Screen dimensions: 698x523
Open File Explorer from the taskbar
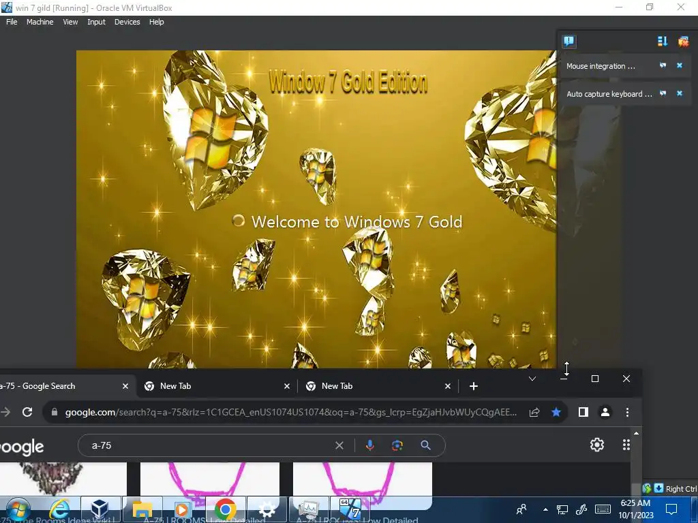(x=142, y=509)
